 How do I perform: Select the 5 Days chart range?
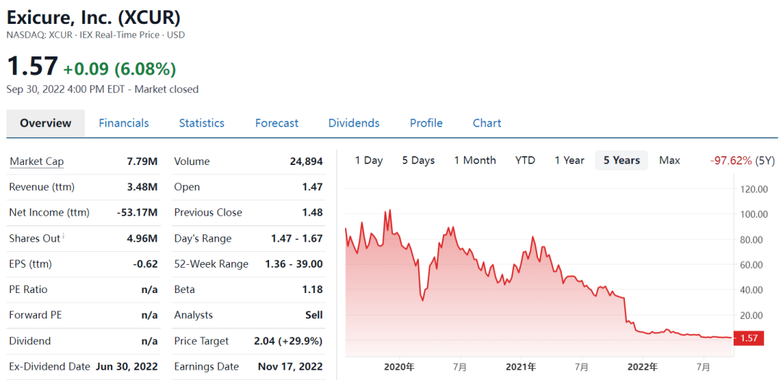click(x=418, y=161)
